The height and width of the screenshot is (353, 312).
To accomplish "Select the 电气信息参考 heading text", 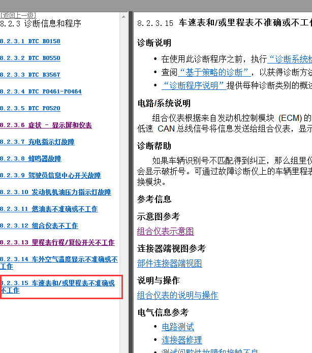I will (x=163, y=312).
